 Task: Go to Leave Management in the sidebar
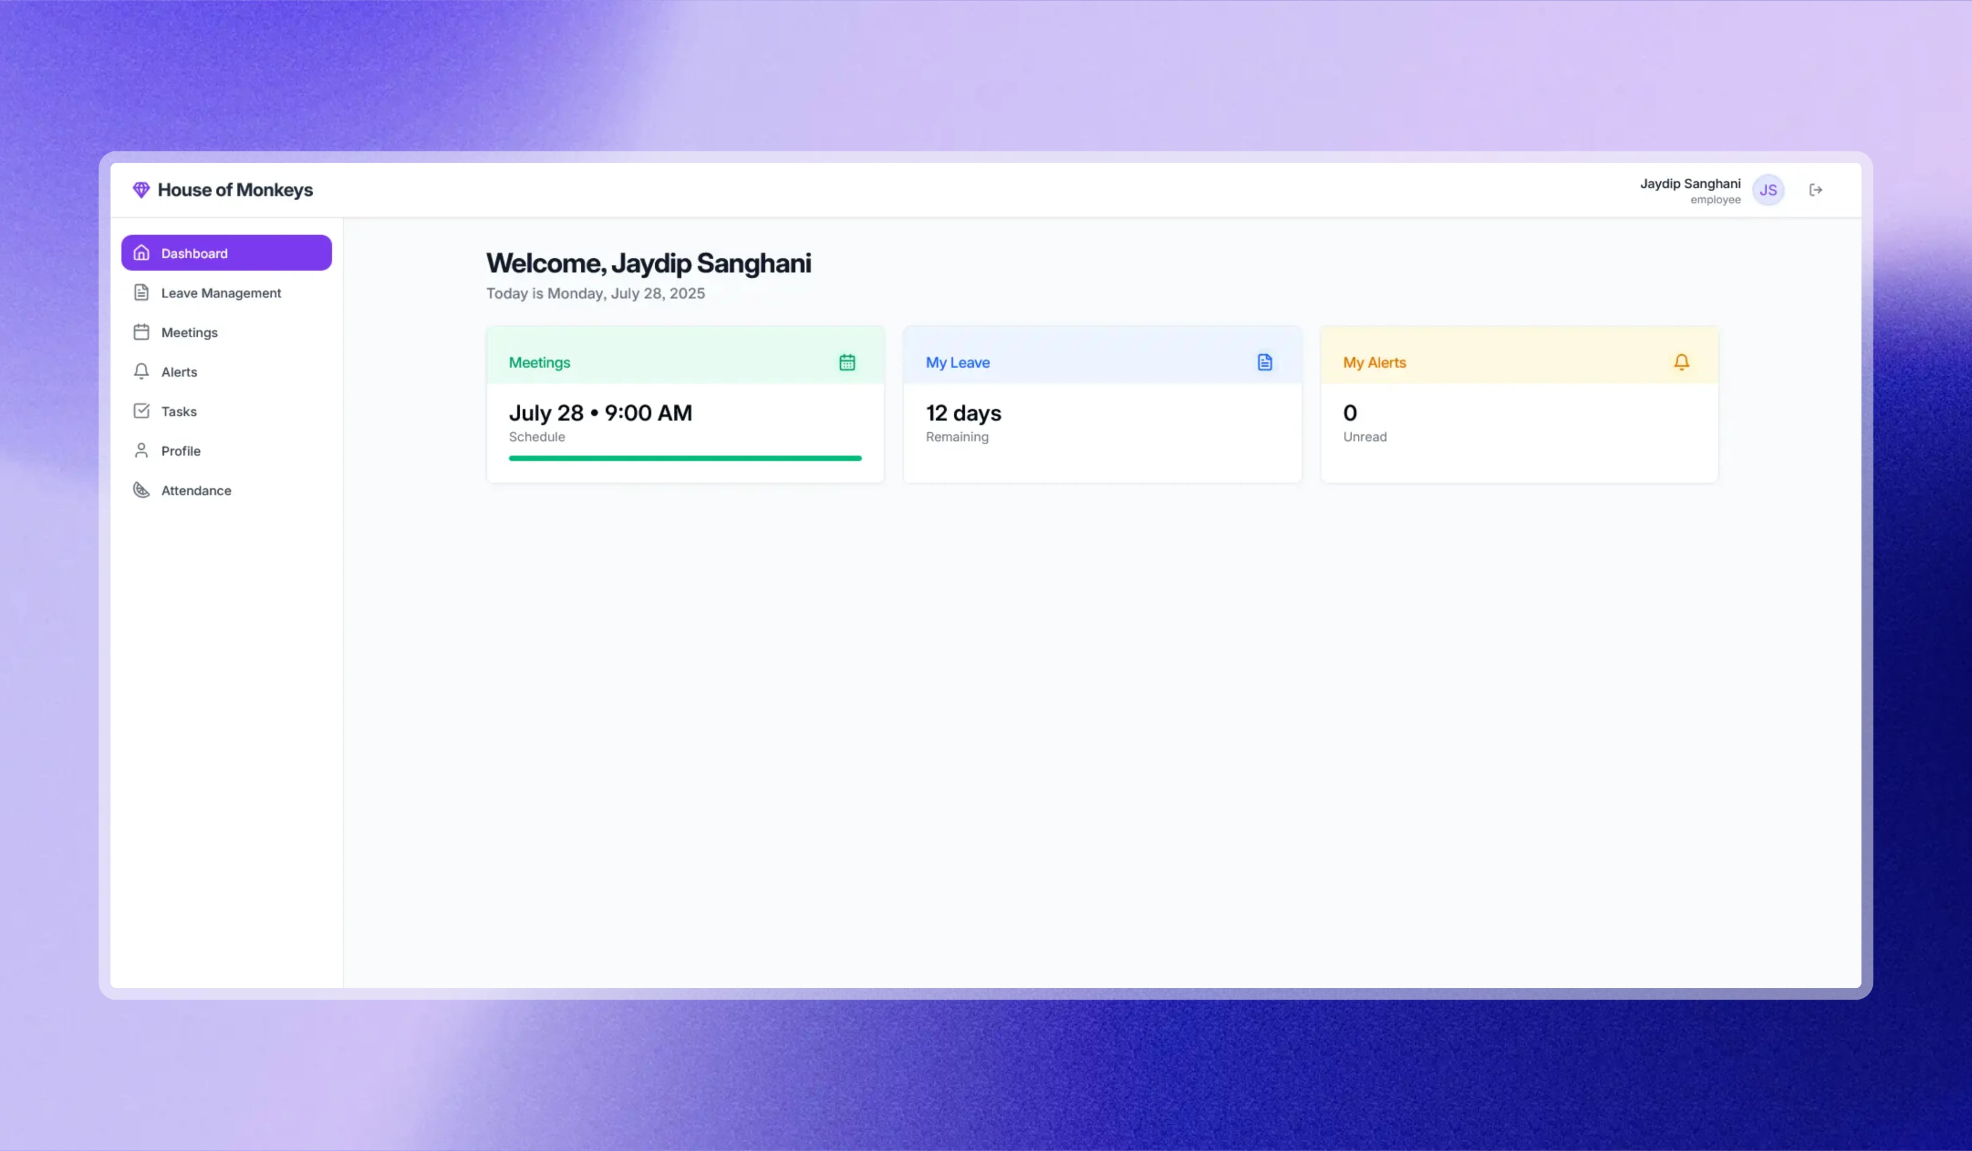pyautogui.click(x=221, y=294)
